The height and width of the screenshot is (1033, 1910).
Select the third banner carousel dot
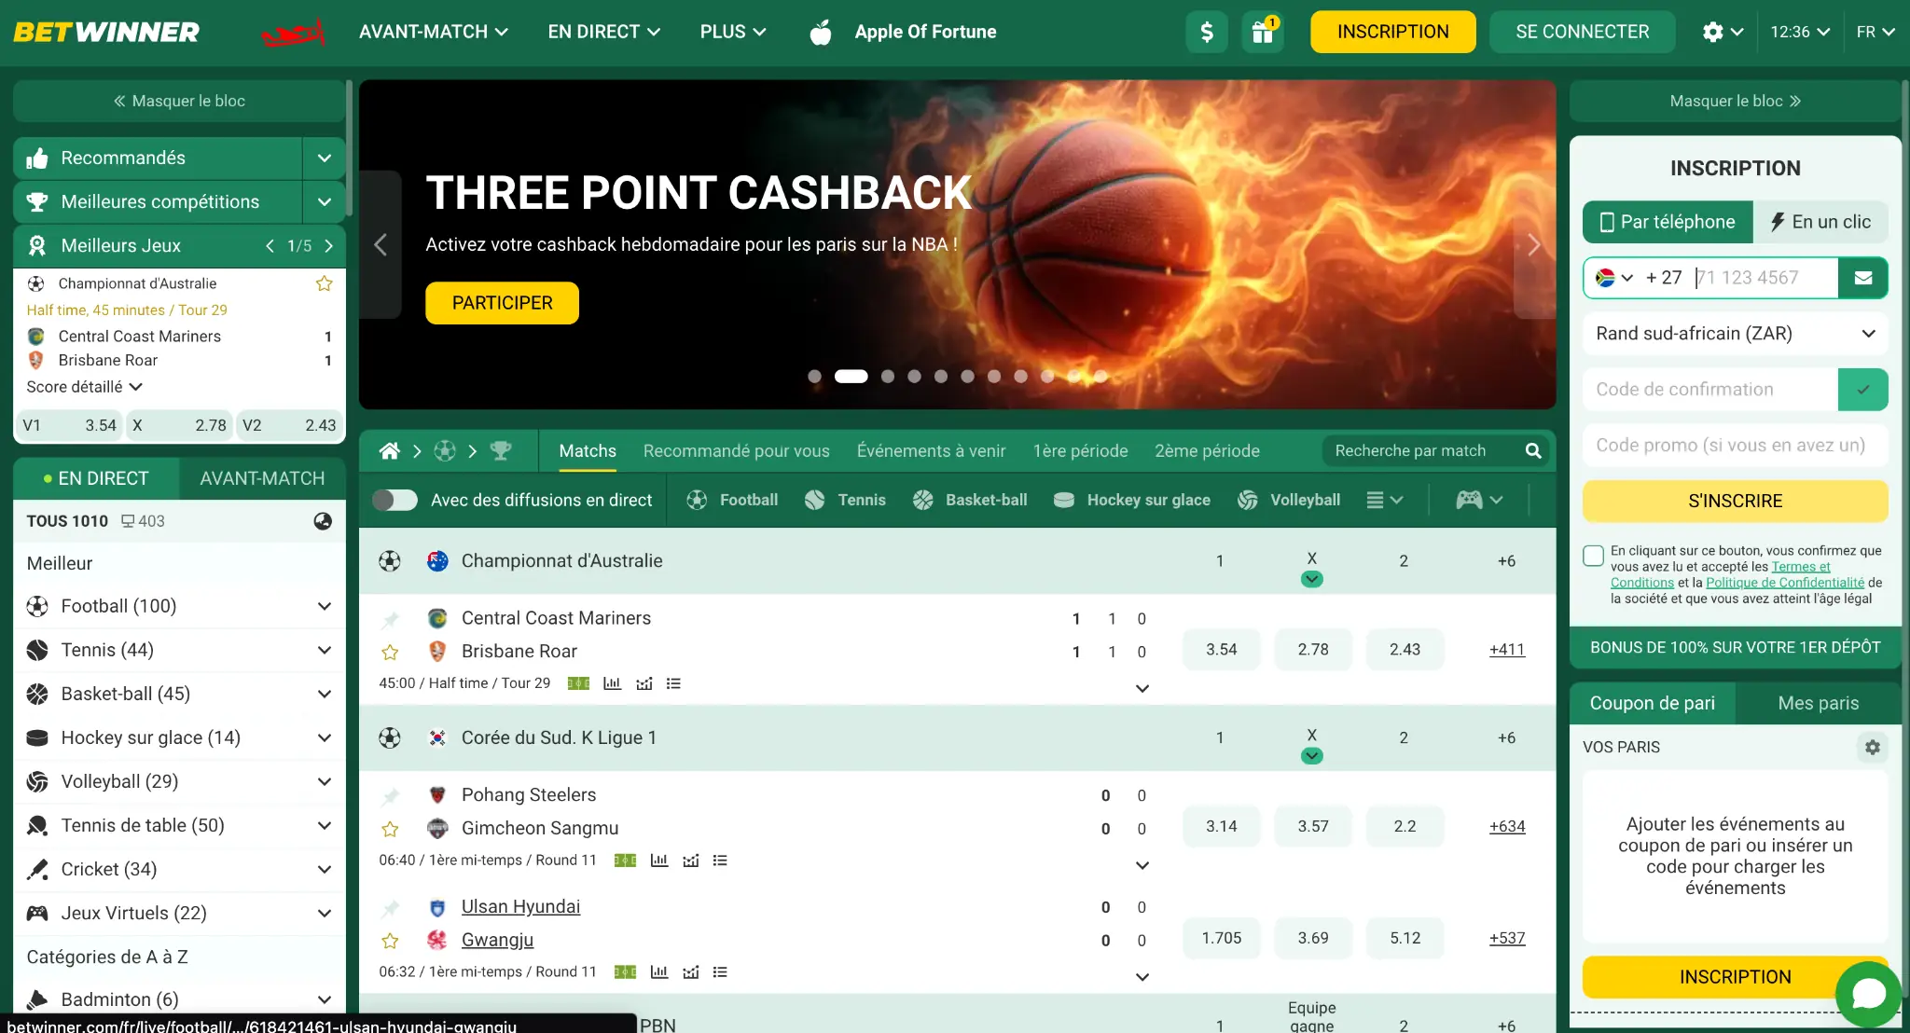[x=887, y=377]
